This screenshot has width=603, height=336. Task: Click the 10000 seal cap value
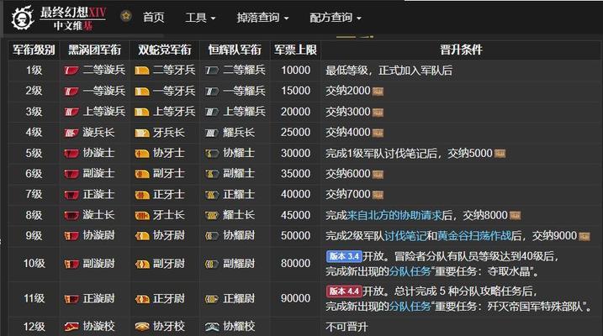(295, 71)
